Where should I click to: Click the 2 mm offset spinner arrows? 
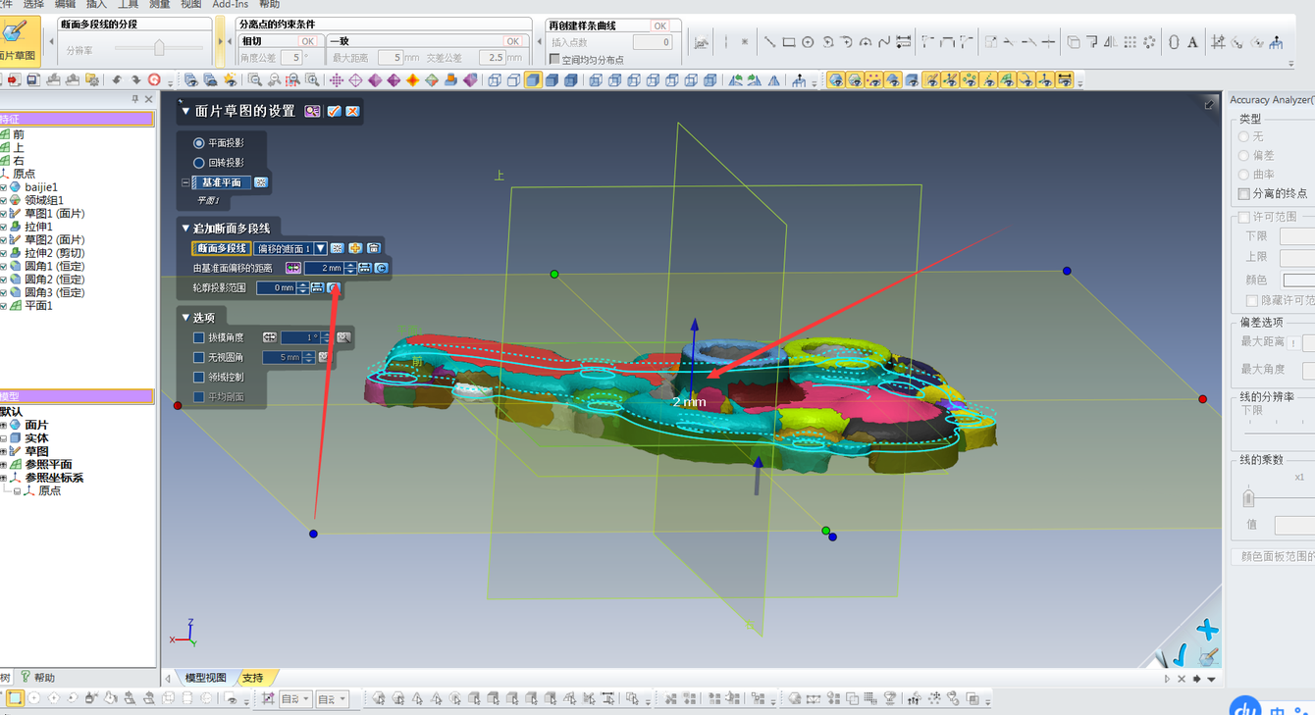(x=350, y=268)
